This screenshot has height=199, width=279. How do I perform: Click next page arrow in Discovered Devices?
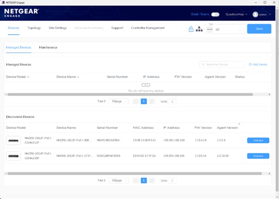[152, 180]
